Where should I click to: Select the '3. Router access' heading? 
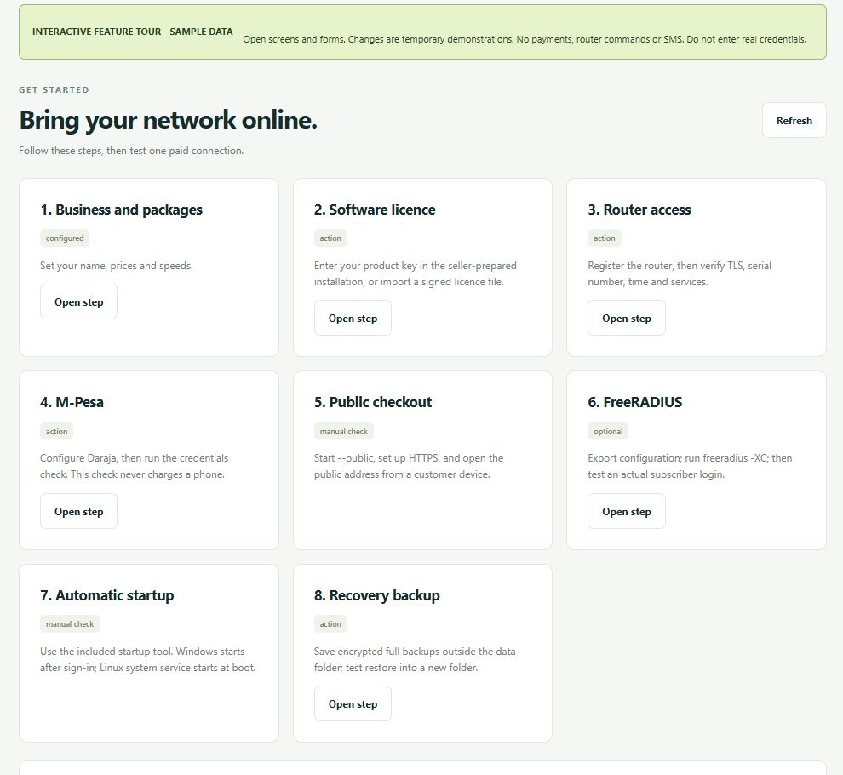639,210
